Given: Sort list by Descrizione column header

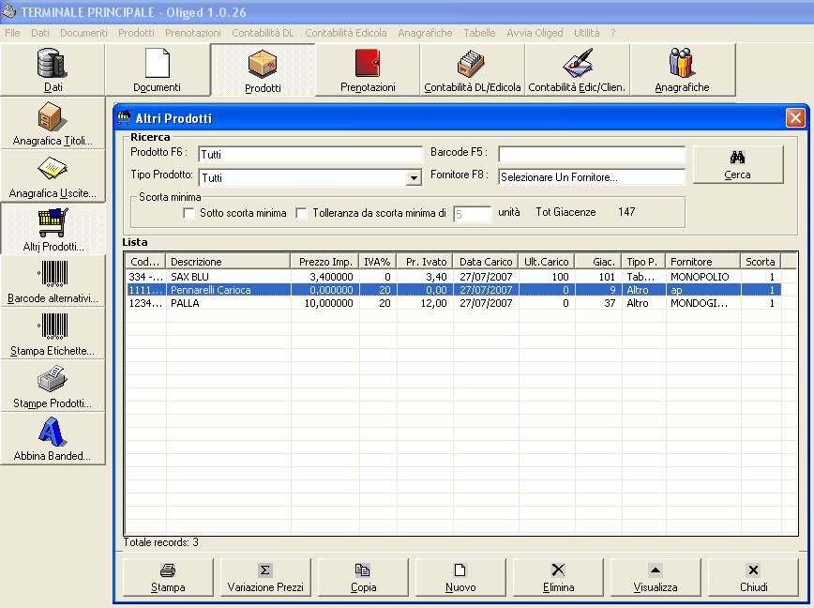Looking at the screenshot, I should tap(228, 262).
